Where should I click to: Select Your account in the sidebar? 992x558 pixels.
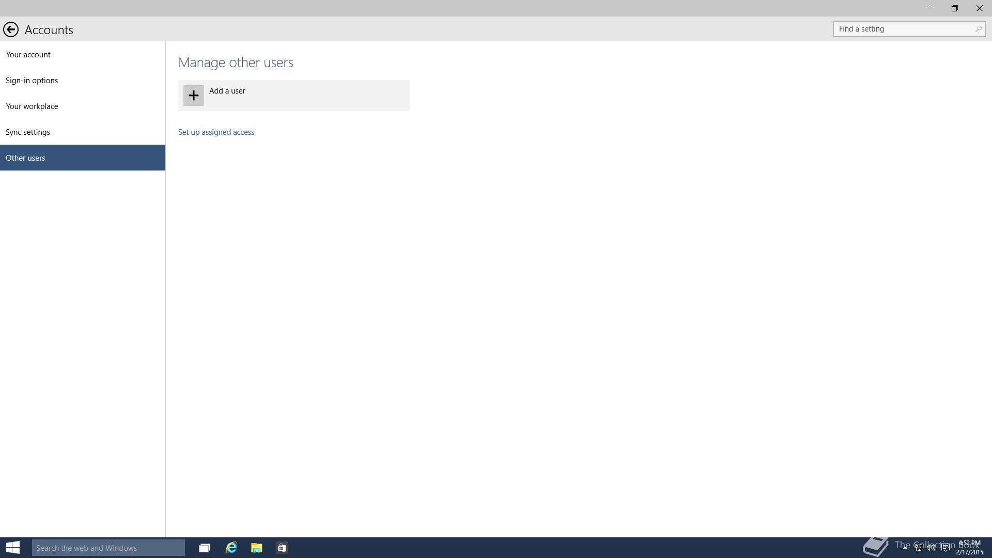click(83, 54)
